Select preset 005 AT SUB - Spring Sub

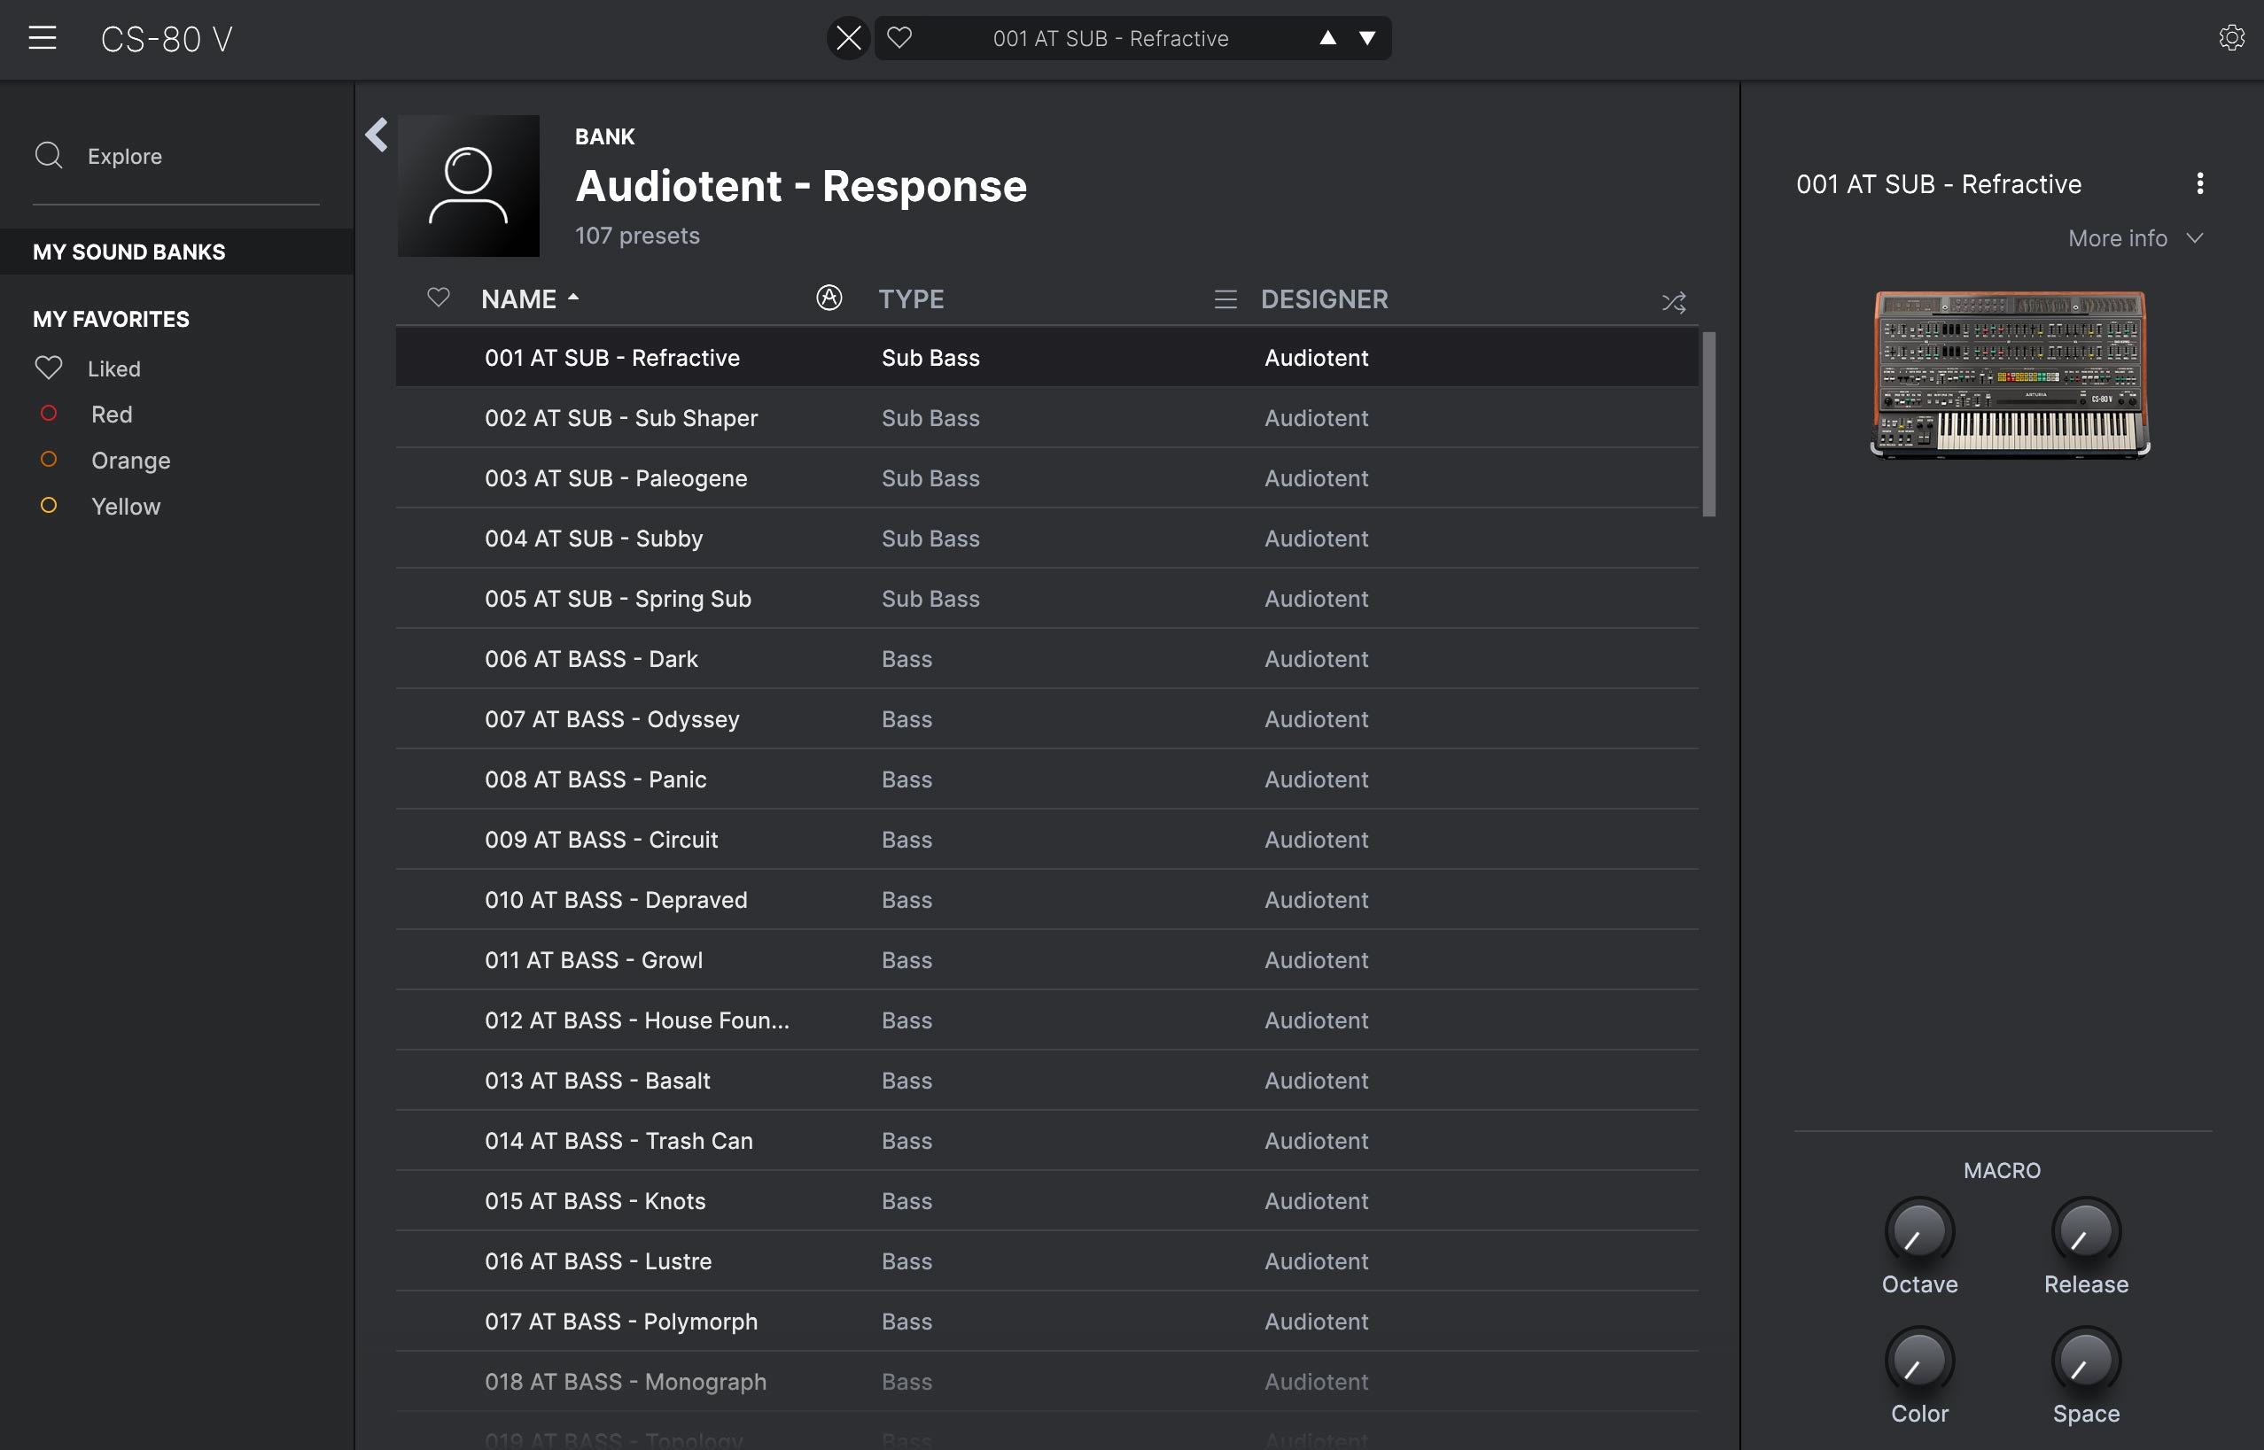[x=1047, y=598]
